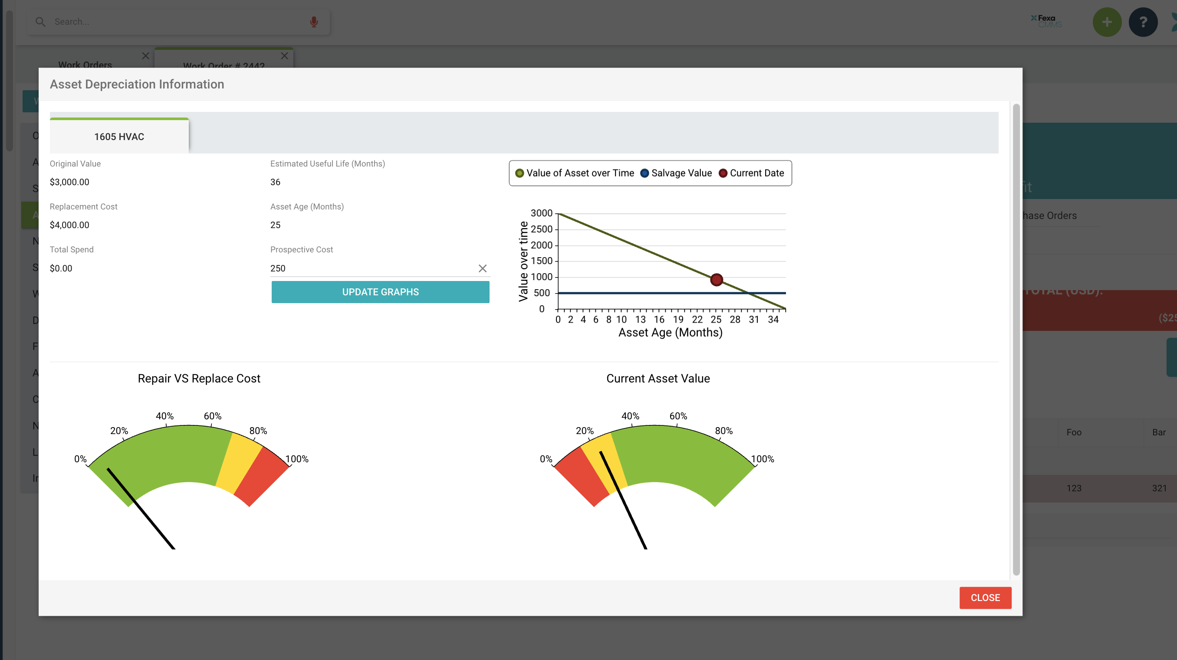Click the Current Date marker on chart

pos(717,279)
